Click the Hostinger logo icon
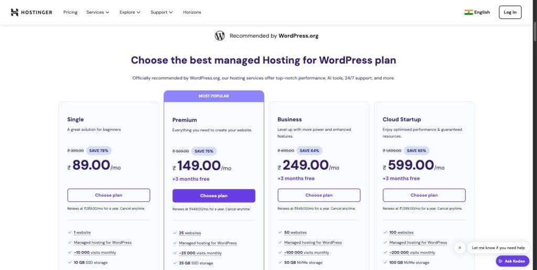The width and height of the screenshot is (537, 270). point(15,12)
